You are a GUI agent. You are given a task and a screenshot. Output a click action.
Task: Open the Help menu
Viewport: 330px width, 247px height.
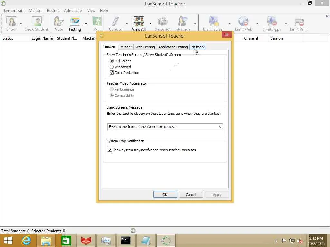pyautogui.click(x=104, y=11)
